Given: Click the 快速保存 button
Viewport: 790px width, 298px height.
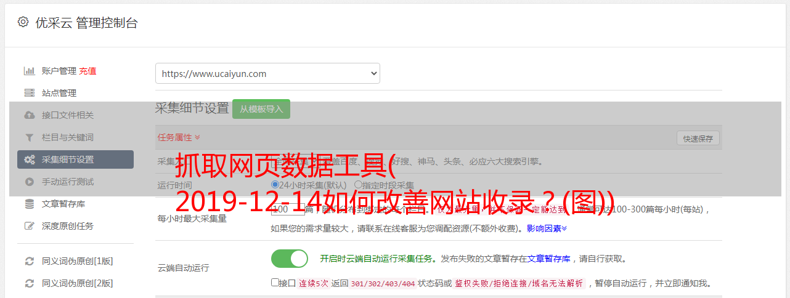Looking at the screenshot, I should 698,139.
